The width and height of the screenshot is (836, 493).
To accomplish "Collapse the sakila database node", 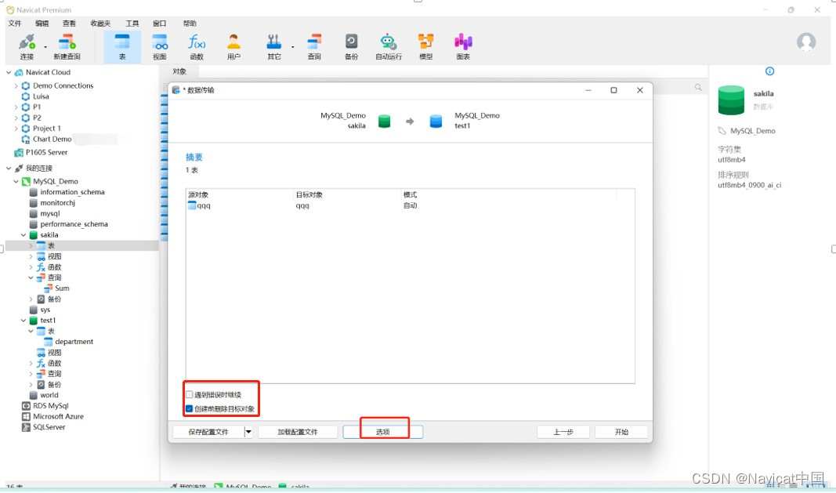I will click(x=24, y=235).
